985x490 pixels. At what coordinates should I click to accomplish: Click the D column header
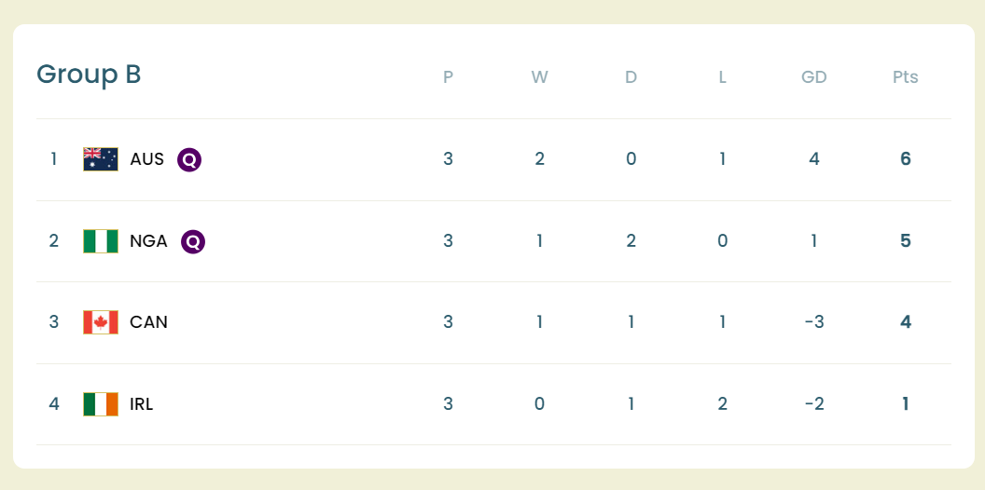coord(631,77)
